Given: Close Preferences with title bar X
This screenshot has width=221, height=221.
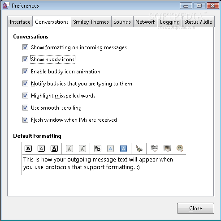Looking at the screenshot, I should click(212, 6).
